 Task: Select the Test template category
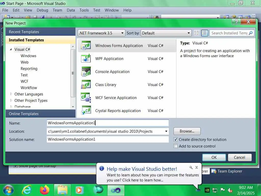[24, 75]
